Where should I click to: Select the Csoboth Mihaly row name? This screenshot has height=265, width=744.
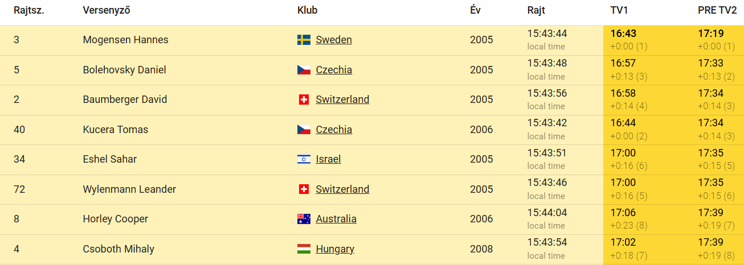(118, 249)
